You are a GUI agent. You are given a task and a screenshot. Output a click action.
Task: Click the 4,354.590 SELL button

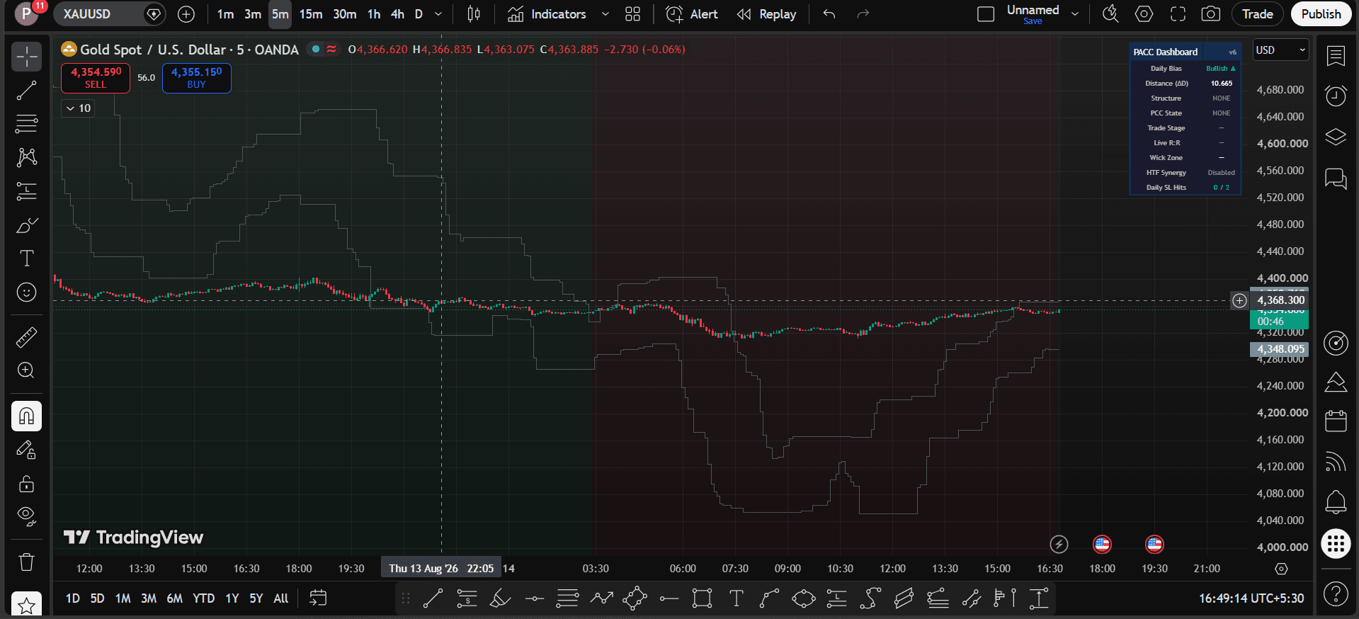(x=96, y=78)
